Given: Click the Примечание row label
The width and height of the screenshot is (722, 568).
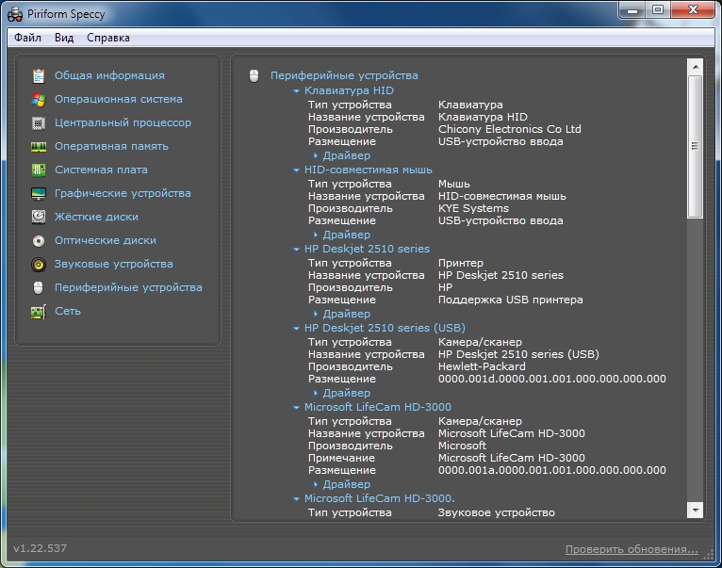Looking at the screenshot, I should [x=341, y=459].
